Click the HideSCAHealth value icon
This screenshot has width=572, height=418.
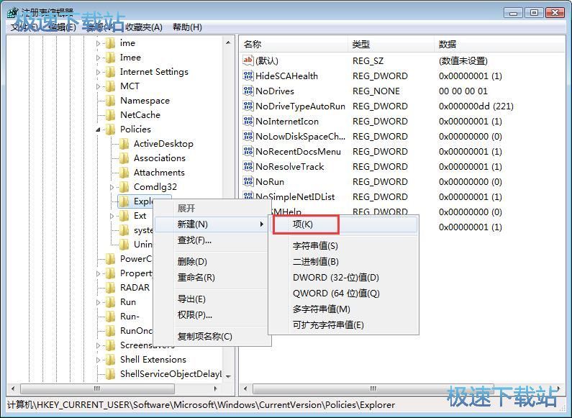coord(248,76)
